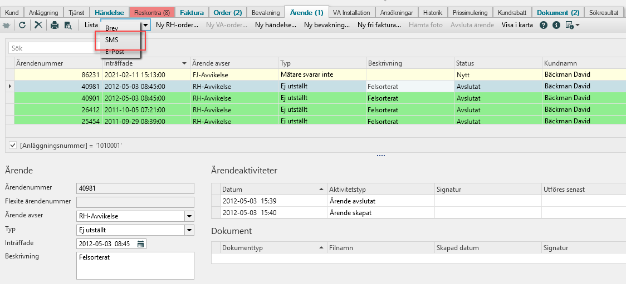Click the Ny fri faktura... button
The image size is (626, 284).
379,25
